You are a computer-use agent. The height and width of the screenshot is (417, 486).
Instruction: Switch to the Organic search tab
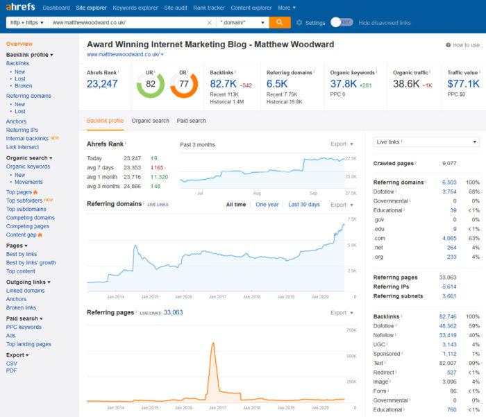pyautogui.click(x=150, y=121)
